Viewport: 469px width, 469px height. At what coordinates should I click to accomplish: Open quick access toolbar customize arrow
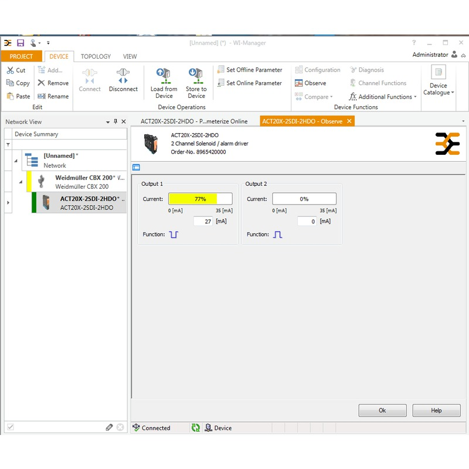pos(48,43)
